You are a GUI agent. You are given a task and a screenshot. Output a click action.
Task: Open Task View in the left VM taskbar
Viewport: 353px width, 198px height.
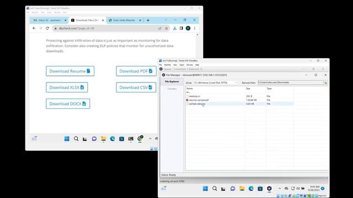click(85, 139)
